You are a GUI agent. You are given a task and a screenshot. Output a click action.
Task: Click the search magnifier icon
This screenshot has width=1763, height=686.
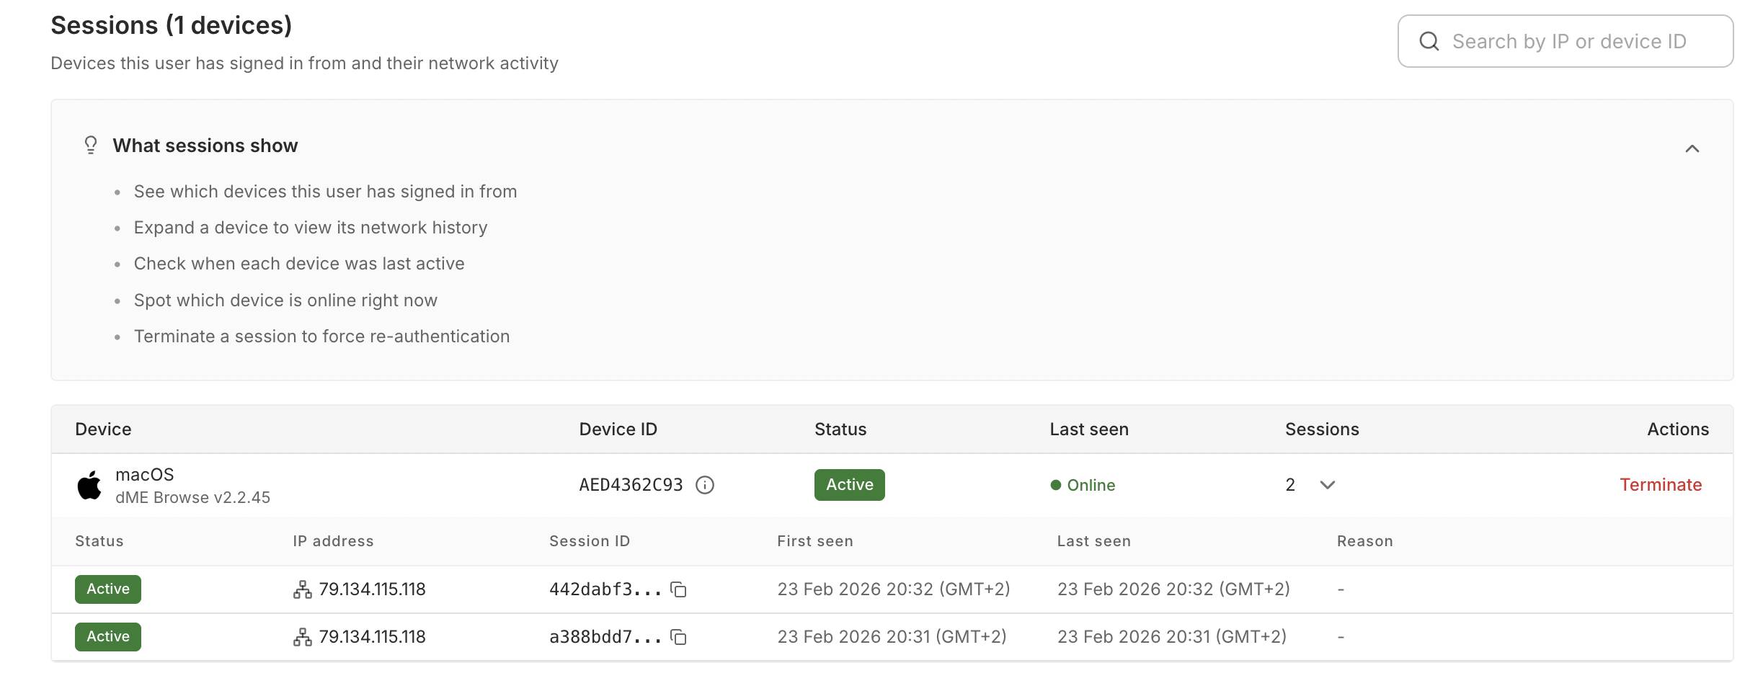click(x=1429, y=42)
